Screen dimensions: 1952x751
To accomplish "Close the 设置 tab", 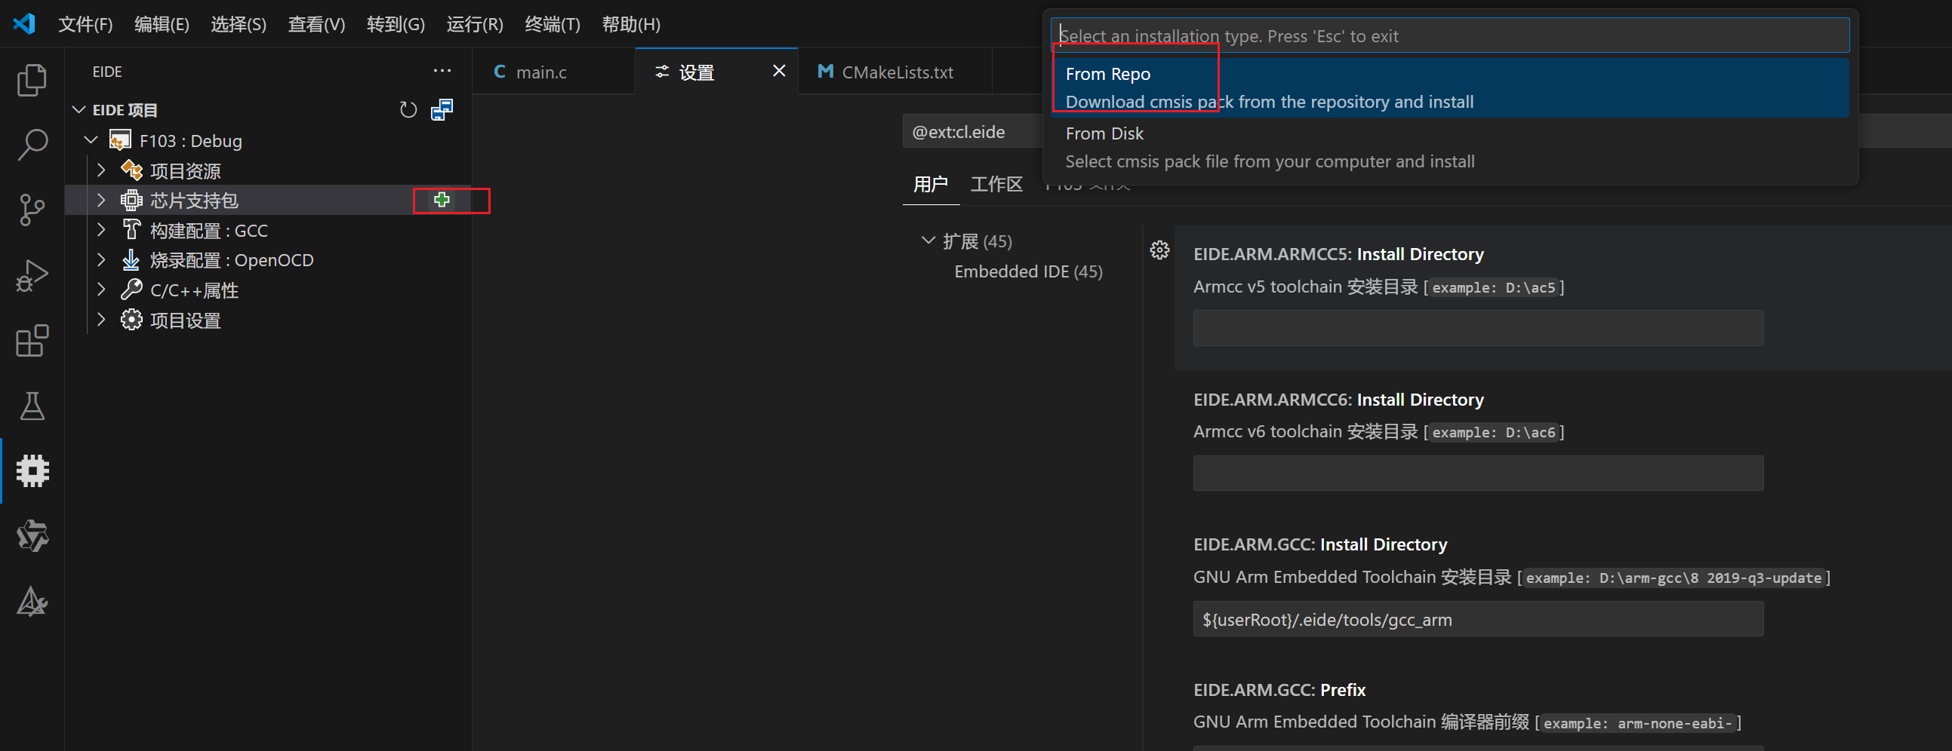I will click(x=779, y=71).
